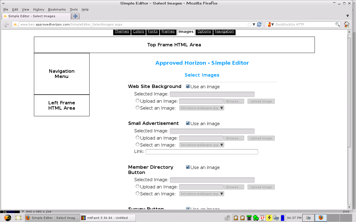
Task: Switch to the Navigation editor tab
Action: [224, 32]
